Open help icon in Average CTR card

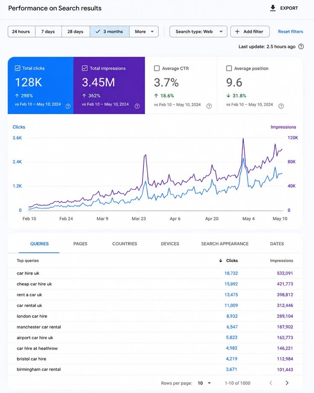click(209, 106)
